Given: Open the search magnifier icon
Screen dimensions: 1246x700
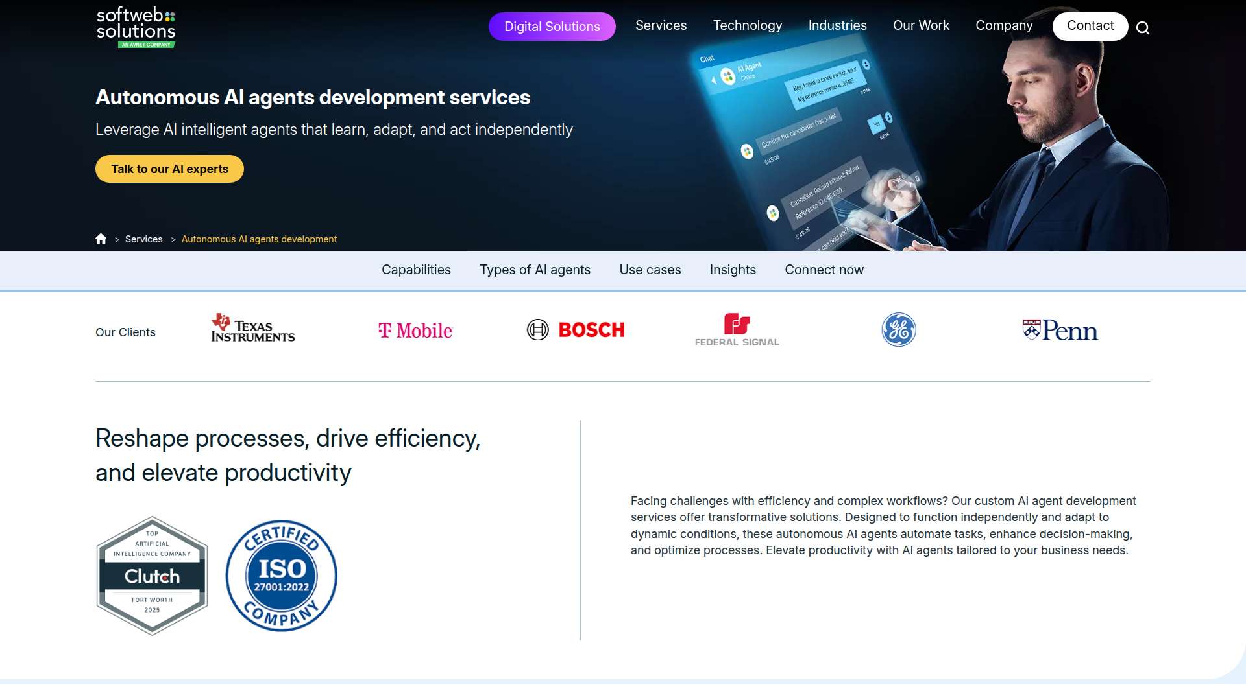Looking at the screenshot, I should 1143,28.
